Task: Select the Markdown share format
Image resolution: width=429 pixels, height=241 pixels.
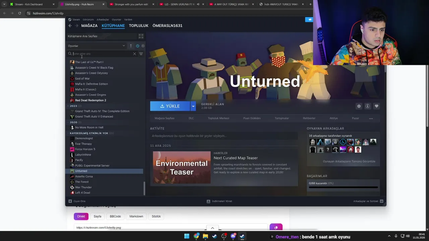Action: (x=136, y=216)
